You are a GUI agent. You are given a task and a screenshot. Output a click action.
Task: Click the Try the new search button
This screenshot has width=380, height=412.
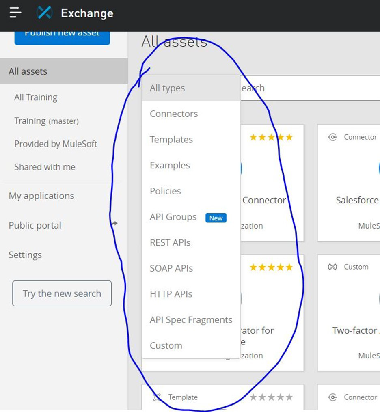(x=62, y=293)
